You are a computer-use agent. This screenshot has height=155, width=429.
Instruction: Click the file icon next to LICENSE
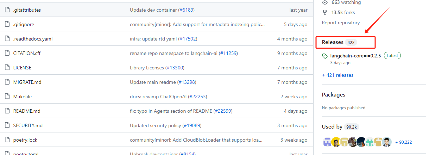pos(7,68)
